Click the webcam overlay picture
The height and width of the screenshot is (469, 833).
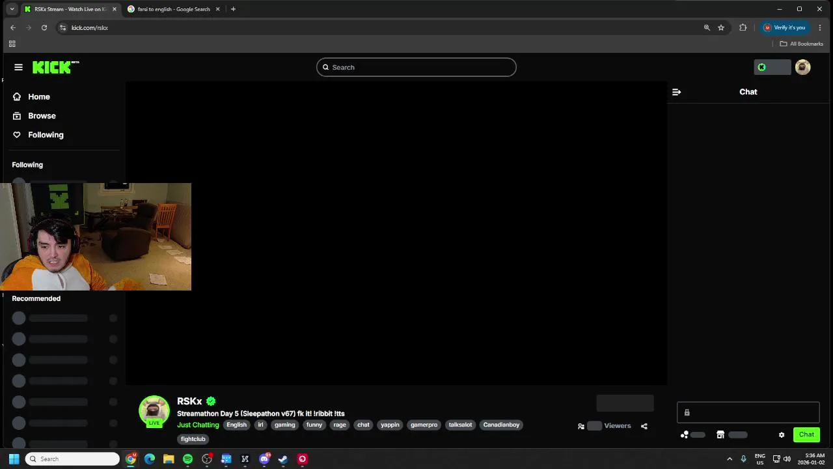click(96, 236)
